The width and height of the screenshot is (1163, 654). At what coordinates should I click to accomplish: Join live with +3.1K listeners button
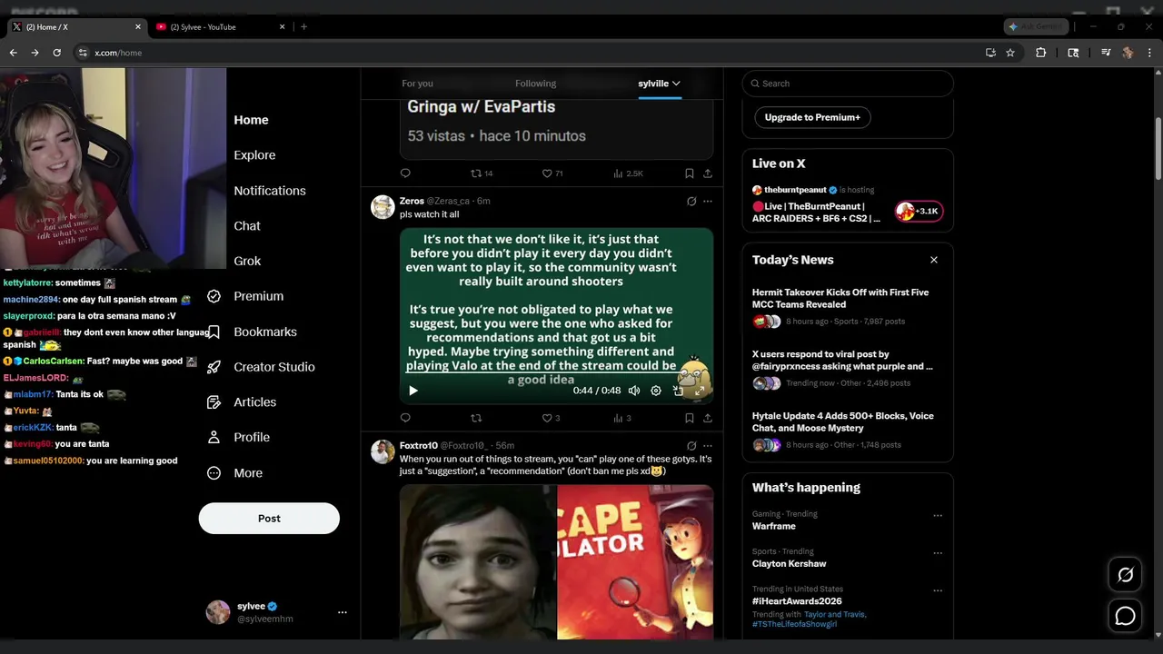tap(919, 212)
